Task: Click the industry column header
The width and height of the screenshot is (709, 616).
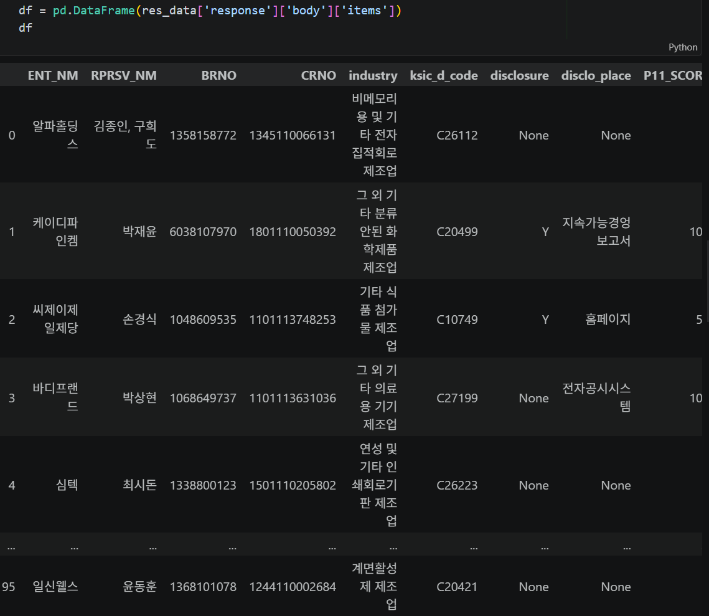Action: 373,75
